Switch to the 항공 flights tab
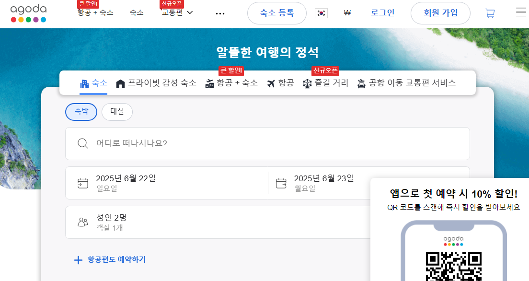The width and height of the screenshot is (529, 281). (x=280, y=83)
